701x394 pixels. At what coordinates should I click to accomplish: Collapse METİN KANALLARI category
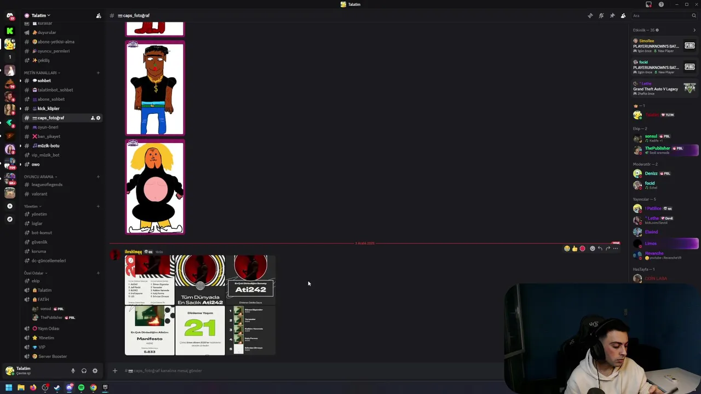42,73
